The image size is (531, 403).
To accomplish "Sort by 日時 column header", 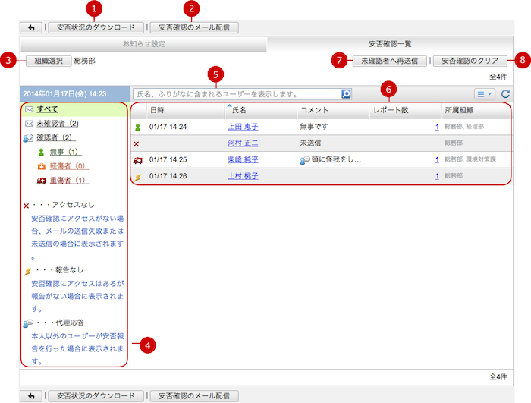I will tap(186, 110).
